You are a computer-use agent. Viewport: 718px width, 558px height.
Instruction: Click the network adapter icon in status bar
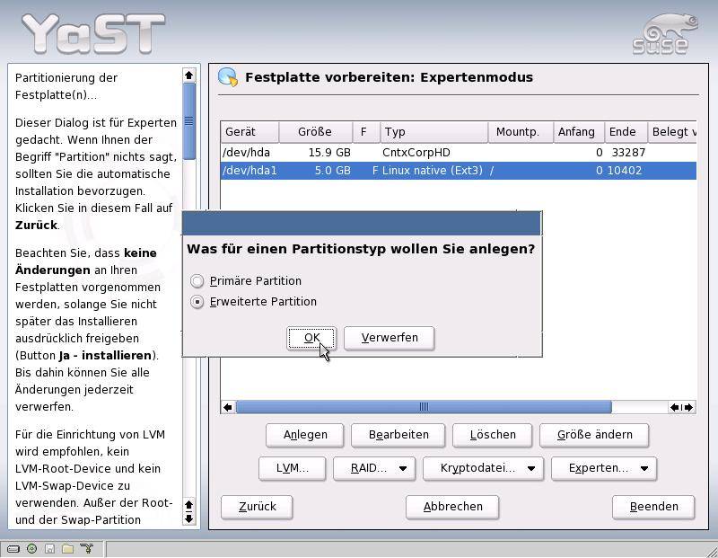(x=86, y=549)
